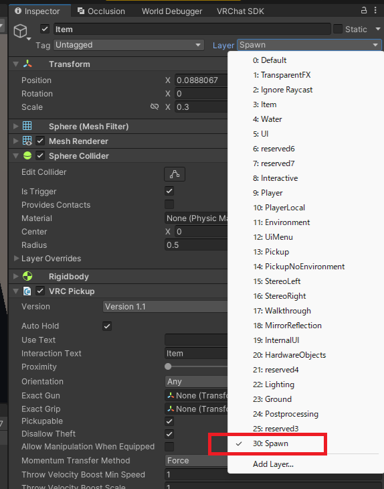384x489 pixels.
Task: Click the Rigidbody component icon
Action: coord(27,276)
